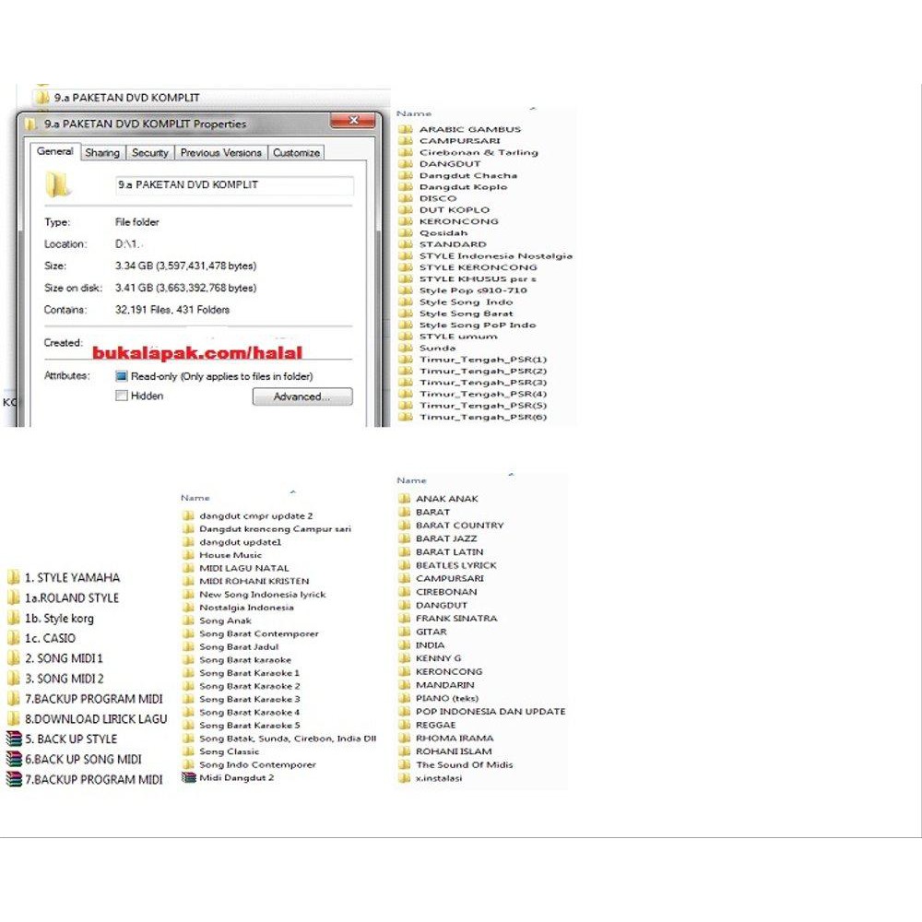Switch to the Sharing tab

coord(101,153)
